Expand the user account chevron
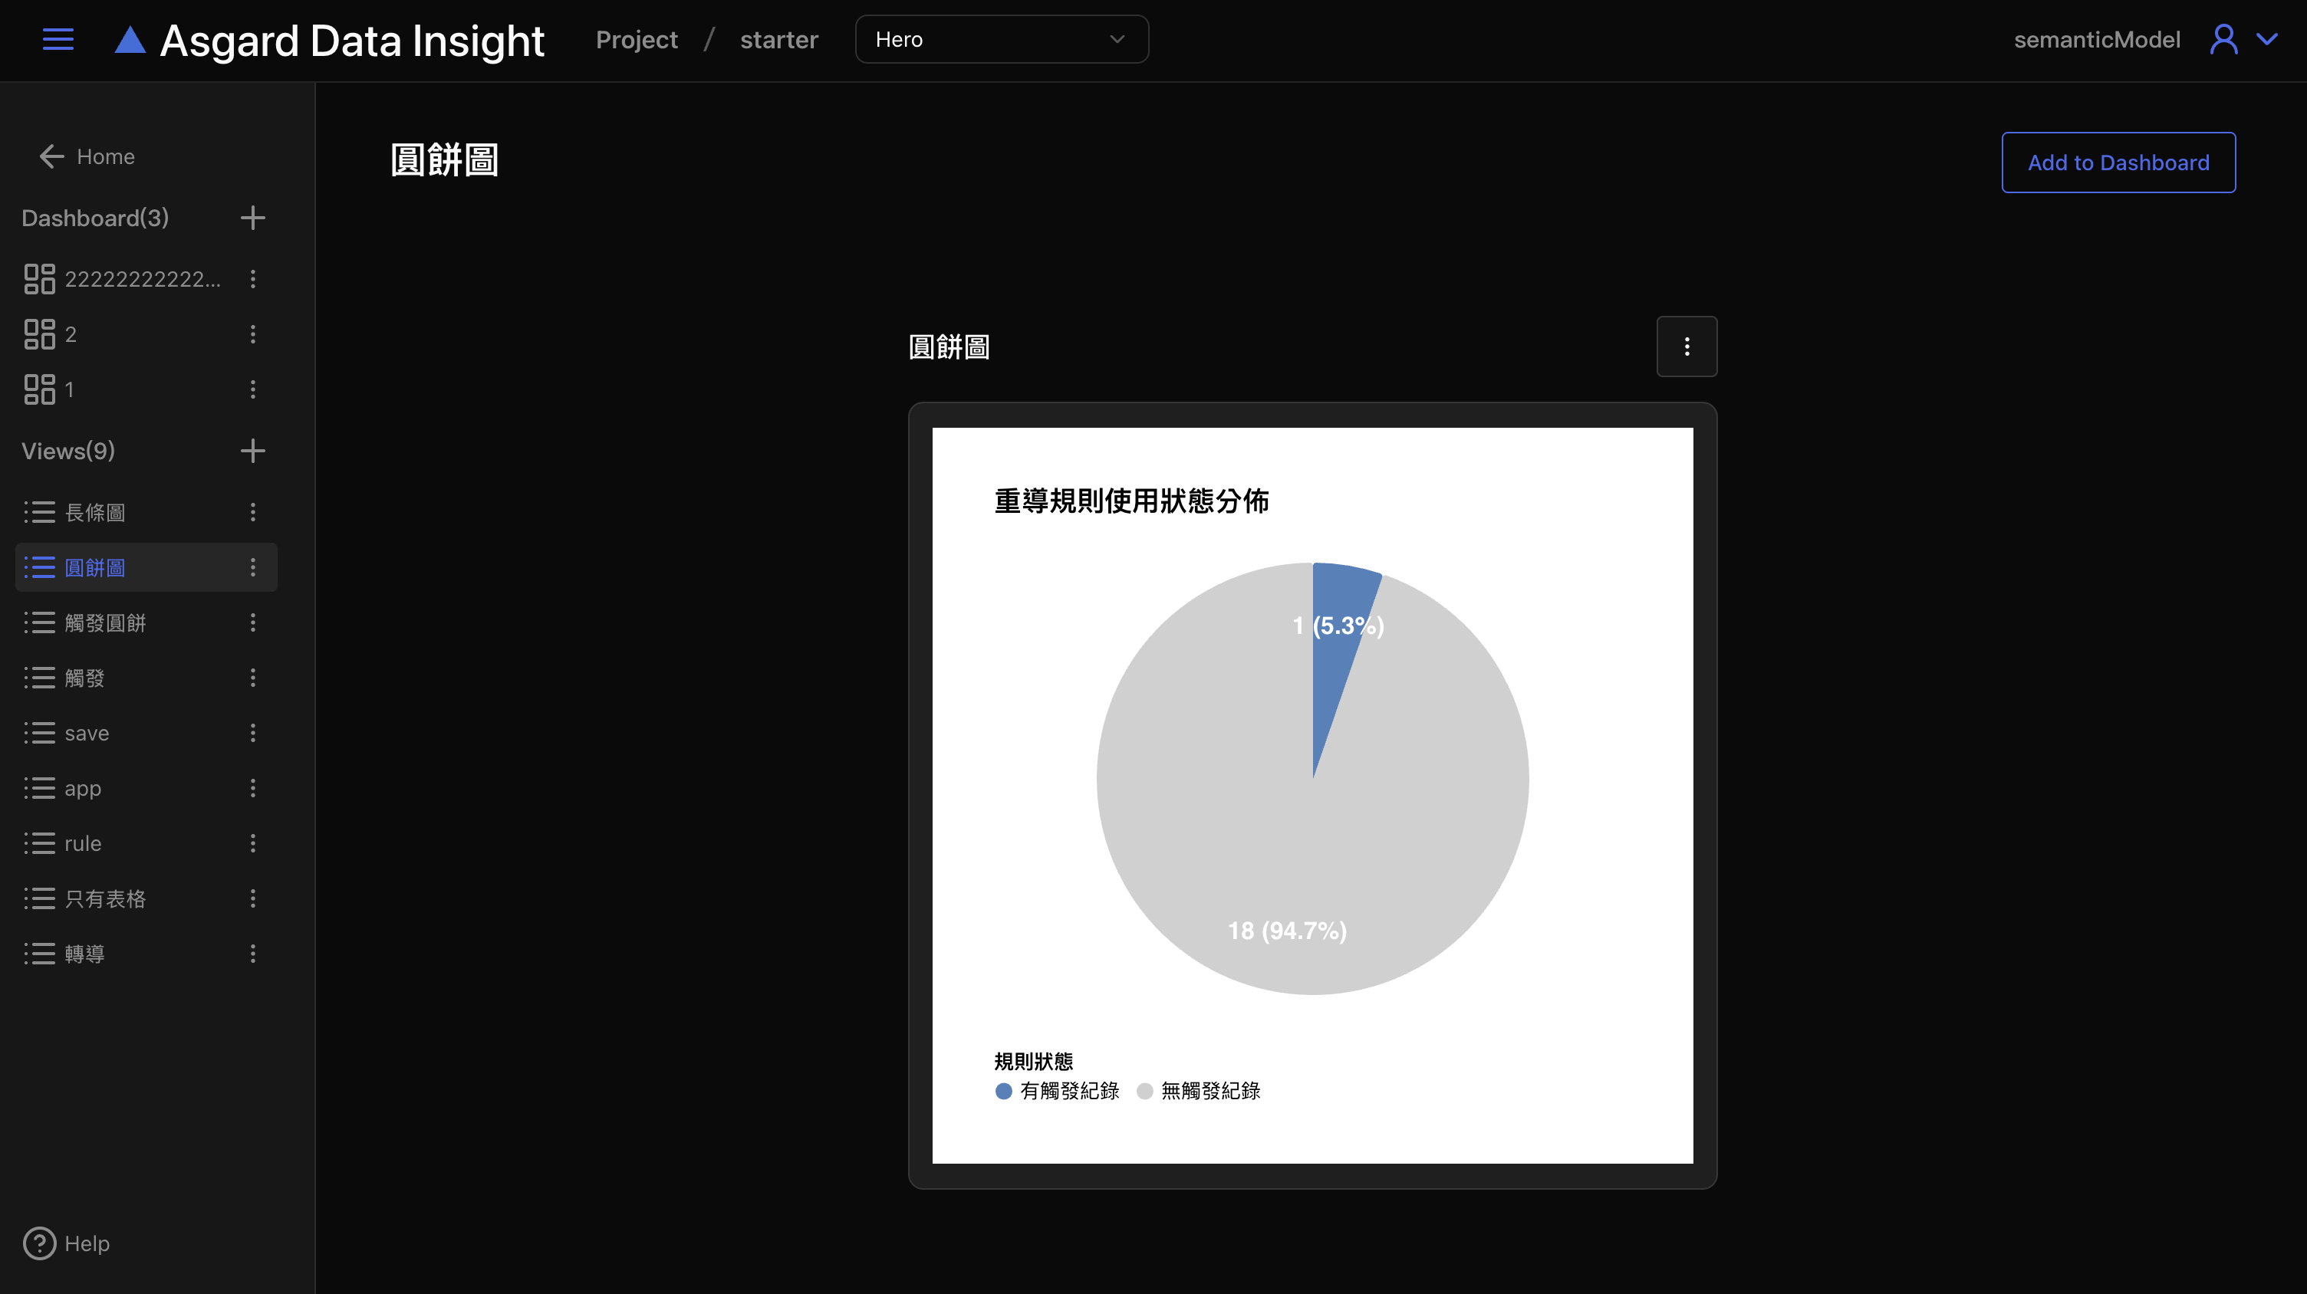Image resolution: width=2307 pixels, height=1294 pixels. (2266, 39)
